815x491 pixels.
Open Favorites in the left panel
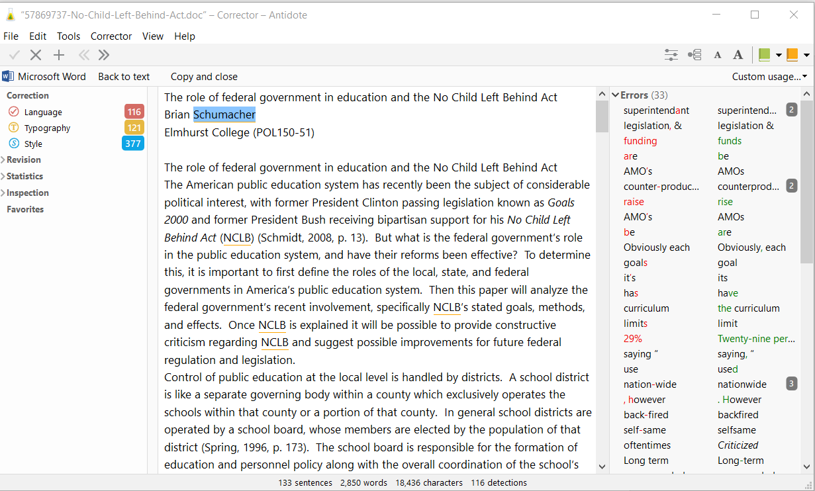tap(25, 209)
